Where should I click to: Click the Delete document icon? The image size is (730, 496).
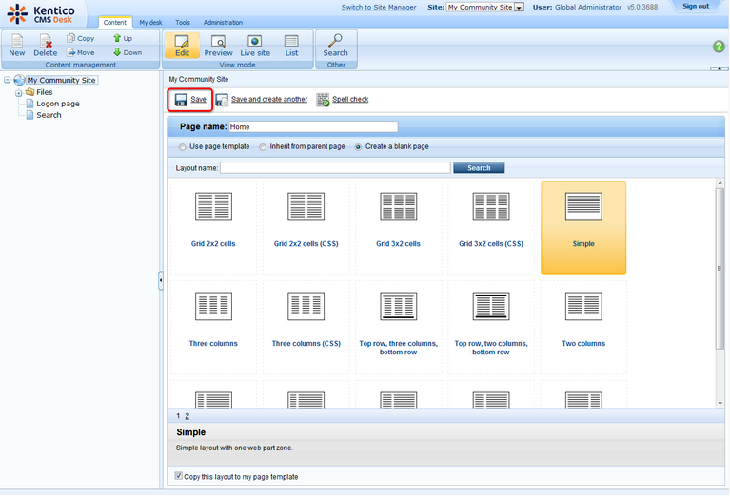(x=45, y=45)
